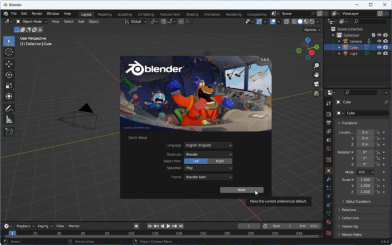Toggle auto keying record button
The width and height of the screenshot is (392, 245).
136,226
